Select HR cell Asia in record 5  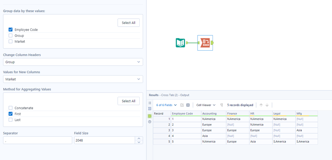click(x=261, y=142)
